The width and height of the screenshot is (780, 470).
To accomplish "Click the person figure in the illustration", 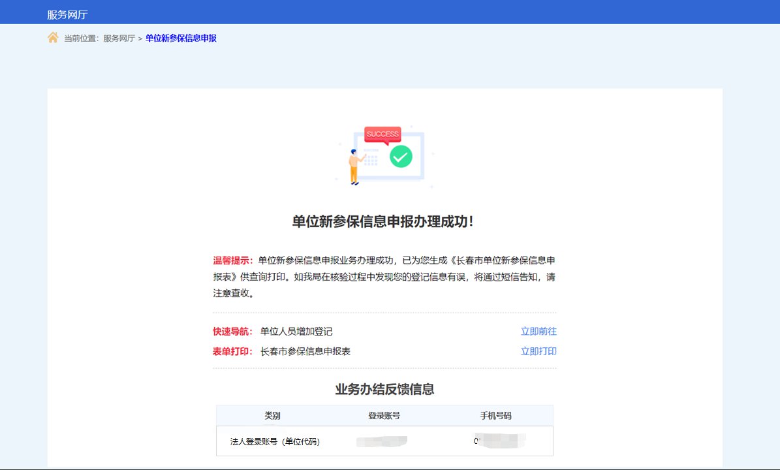I will point(354,167).
